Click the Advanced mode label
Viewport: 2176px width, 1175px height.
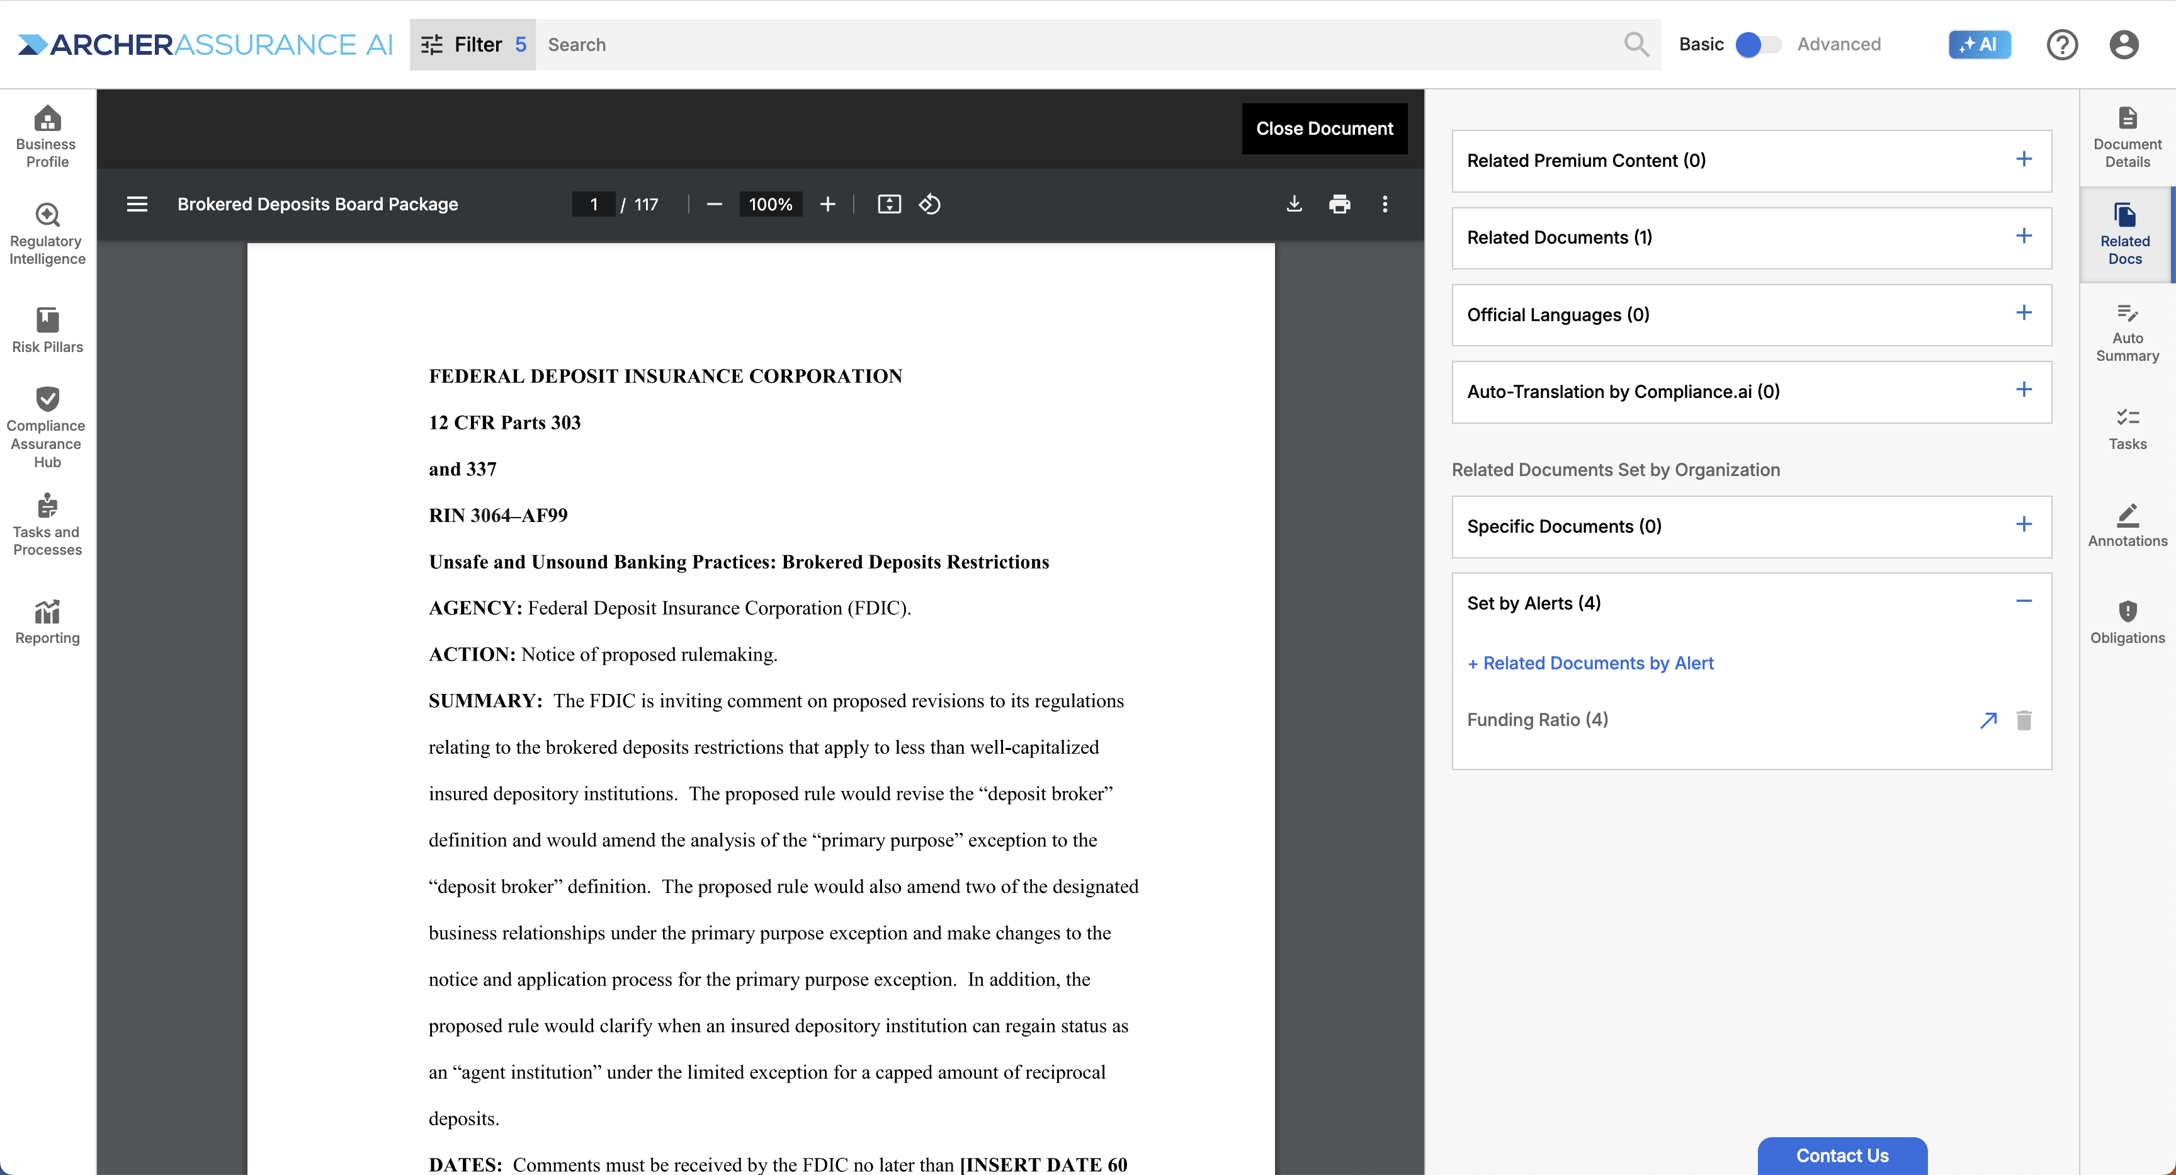click(1838, 44)
